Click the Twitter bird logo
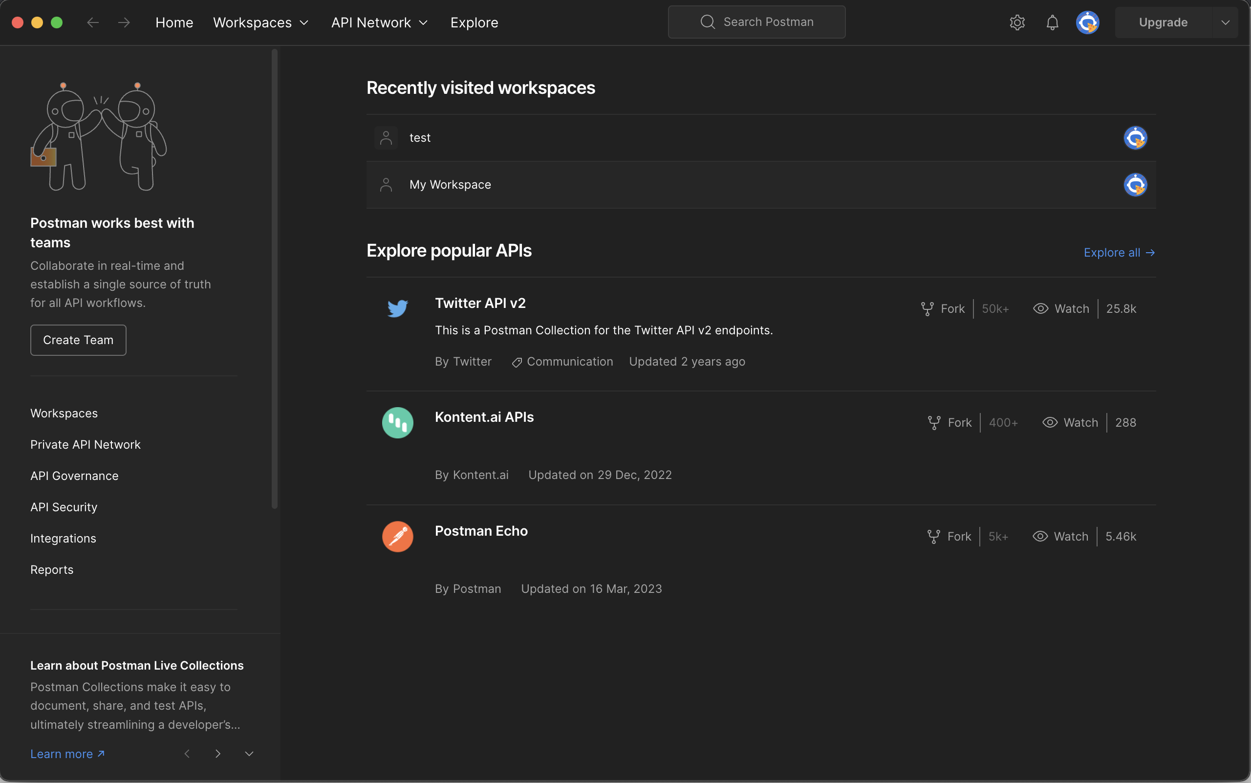This screenshot has height=783, width=1251. [x=398, y=308]
